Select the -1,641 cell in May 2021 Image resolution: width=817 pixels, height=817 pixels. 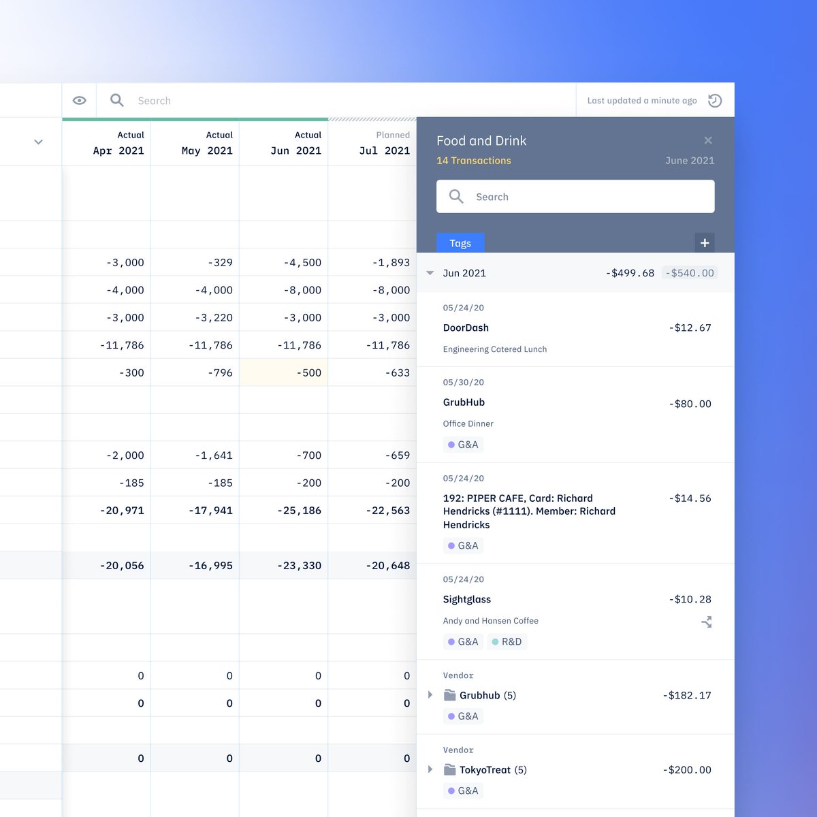195,455
